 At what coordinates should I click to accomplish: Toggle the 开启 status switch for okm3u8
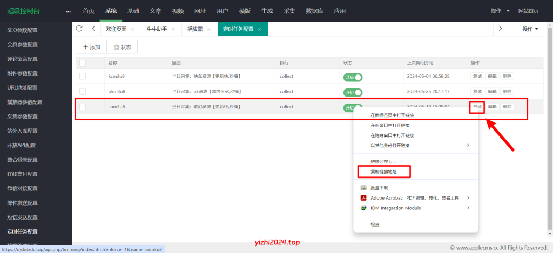[x=353, y=92]
